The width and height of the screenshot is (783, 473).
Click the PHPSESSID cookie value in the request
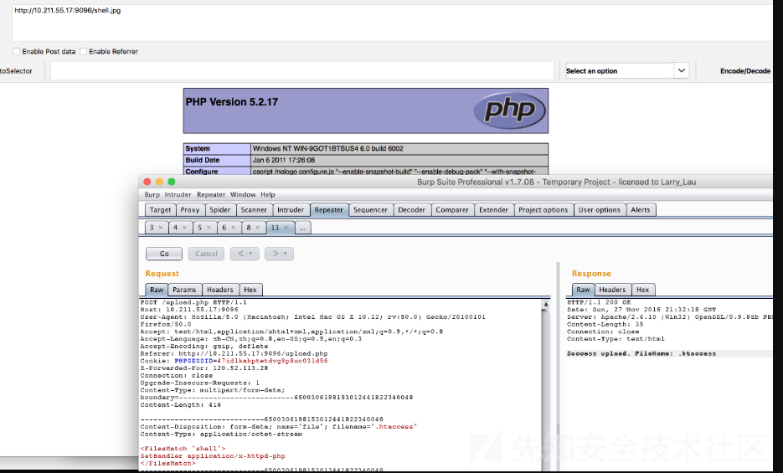[272, 361]
